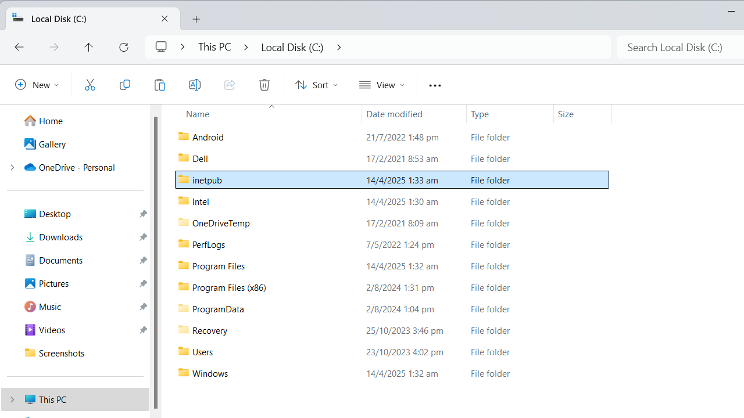744x418 pixels.
Task: Select the Rename icon
Action: (195, 85)
